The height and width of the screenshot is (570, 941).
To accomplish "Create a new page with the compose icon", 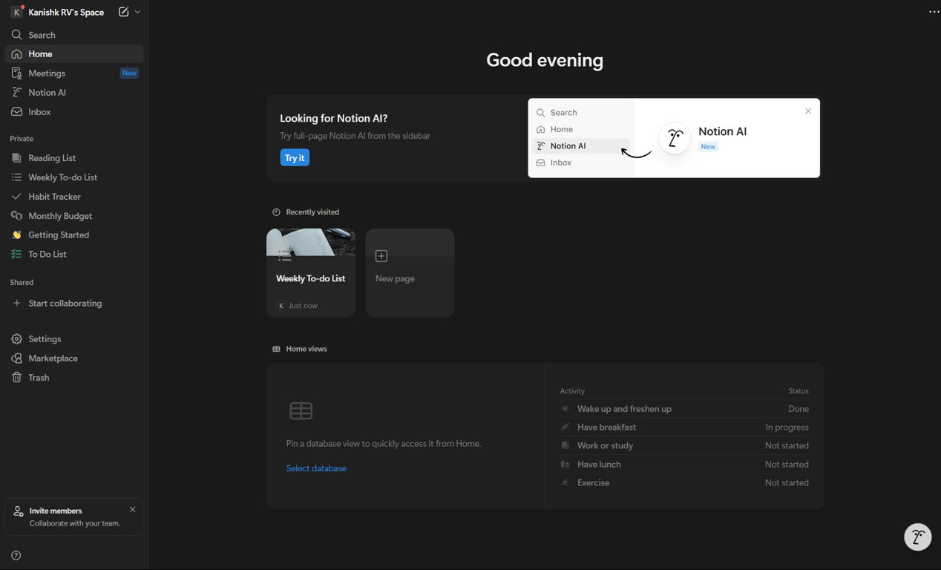I will click(x=123, y=12).
